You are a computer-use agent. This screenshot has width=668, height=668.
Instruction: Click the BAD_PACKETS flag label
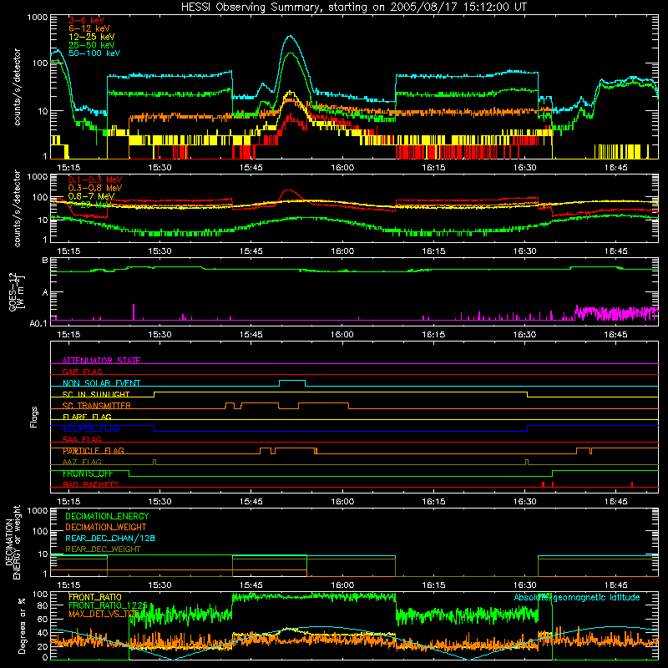91,484
